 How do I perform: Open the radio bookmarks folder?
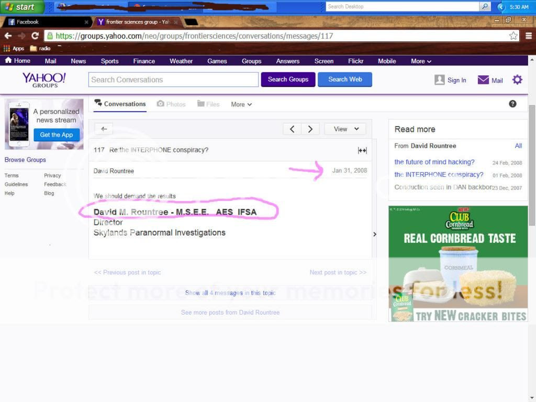point(40,49)
